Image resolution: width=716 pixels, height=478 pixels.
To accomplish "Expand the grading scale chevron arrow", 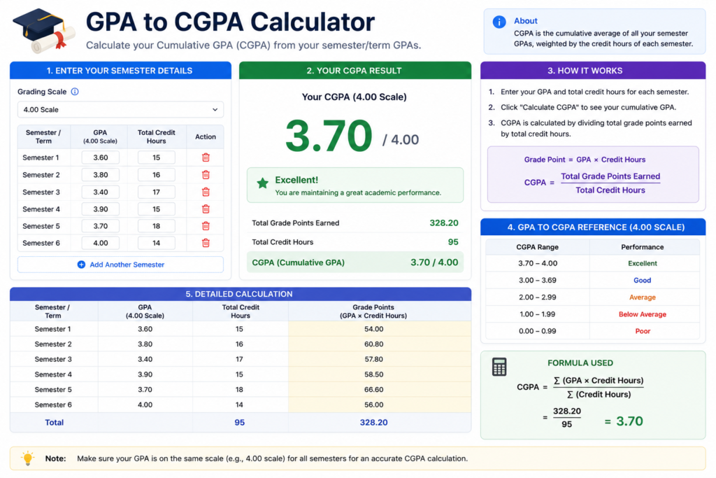I will tap(215, 110).
